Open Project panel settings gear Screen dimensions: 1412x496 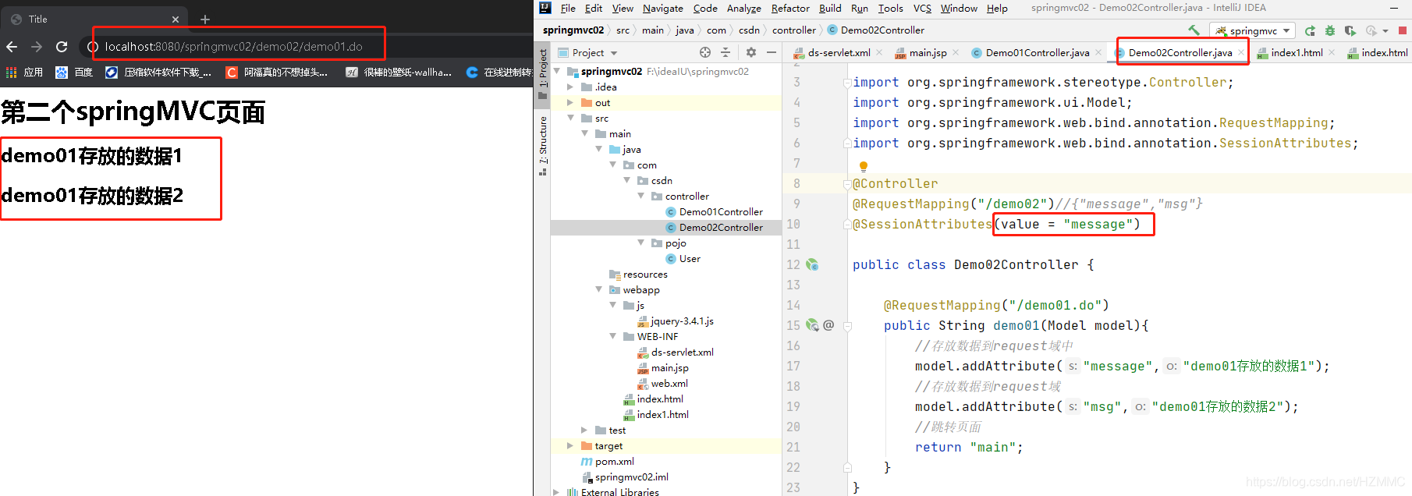pos(751,52)
